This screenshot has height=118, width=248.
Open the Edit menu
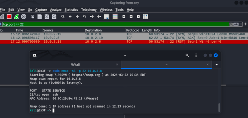coord(11,10)
